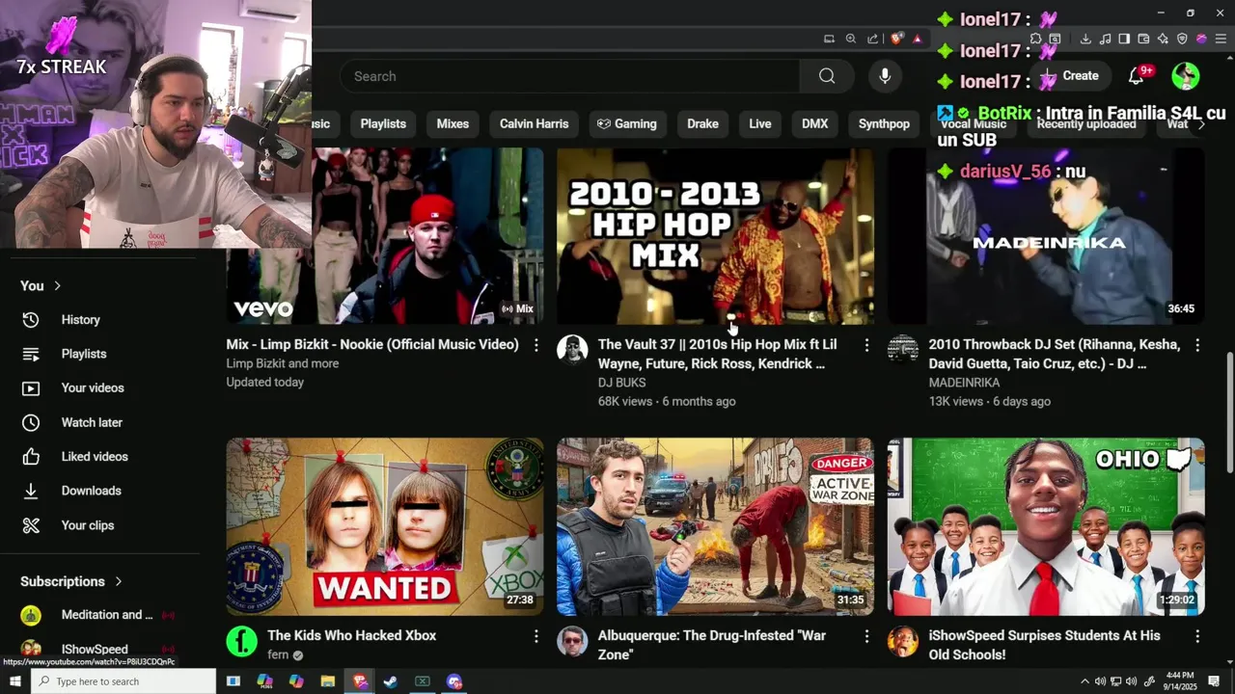Open browser downloads arrow icon

click(x=1085, y=39)
